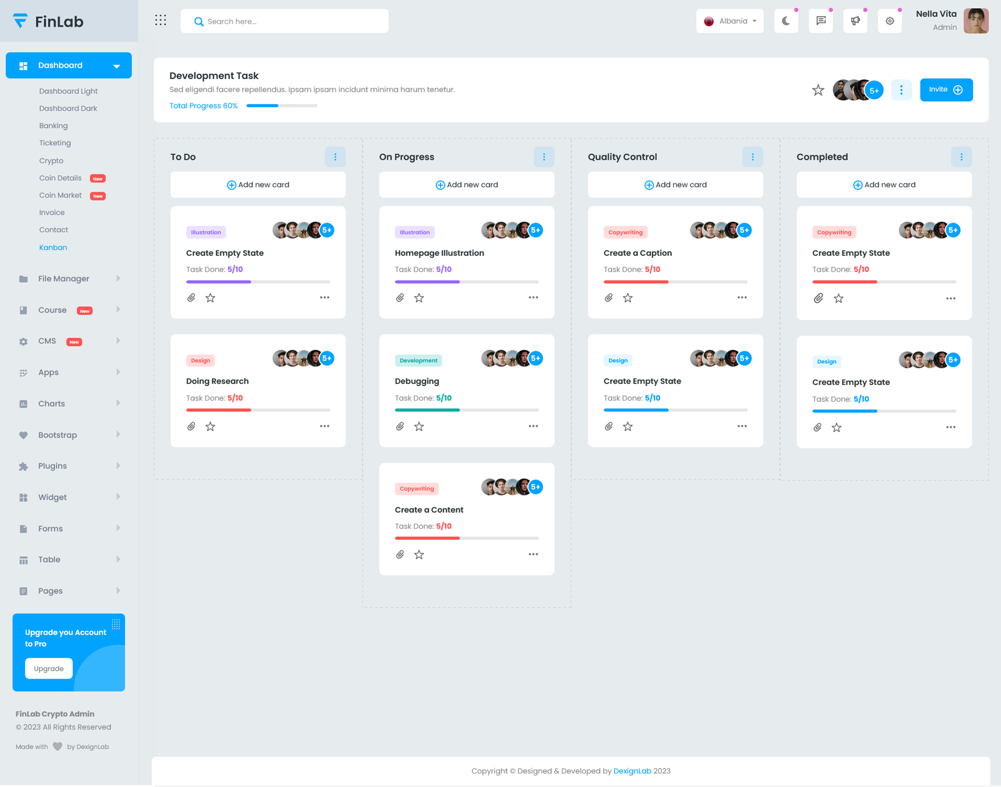Click the Development Task vertical dots button
The height and width of the screenshot is (787, 1001).
(901, 90)
